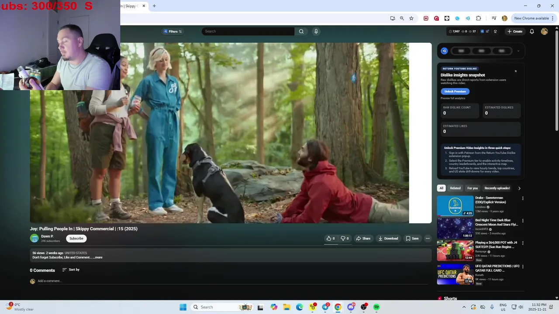Open YouTube notifications bell
Viewport: 559px width, 314px height.
coord(532,31)
